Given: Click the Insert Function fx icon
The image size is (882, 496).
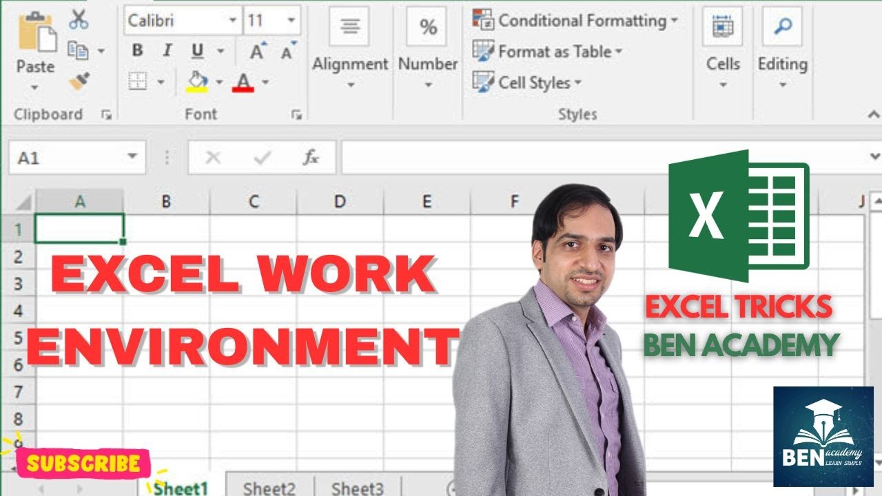Looking at the screenshot, I should tap(311, 158).
